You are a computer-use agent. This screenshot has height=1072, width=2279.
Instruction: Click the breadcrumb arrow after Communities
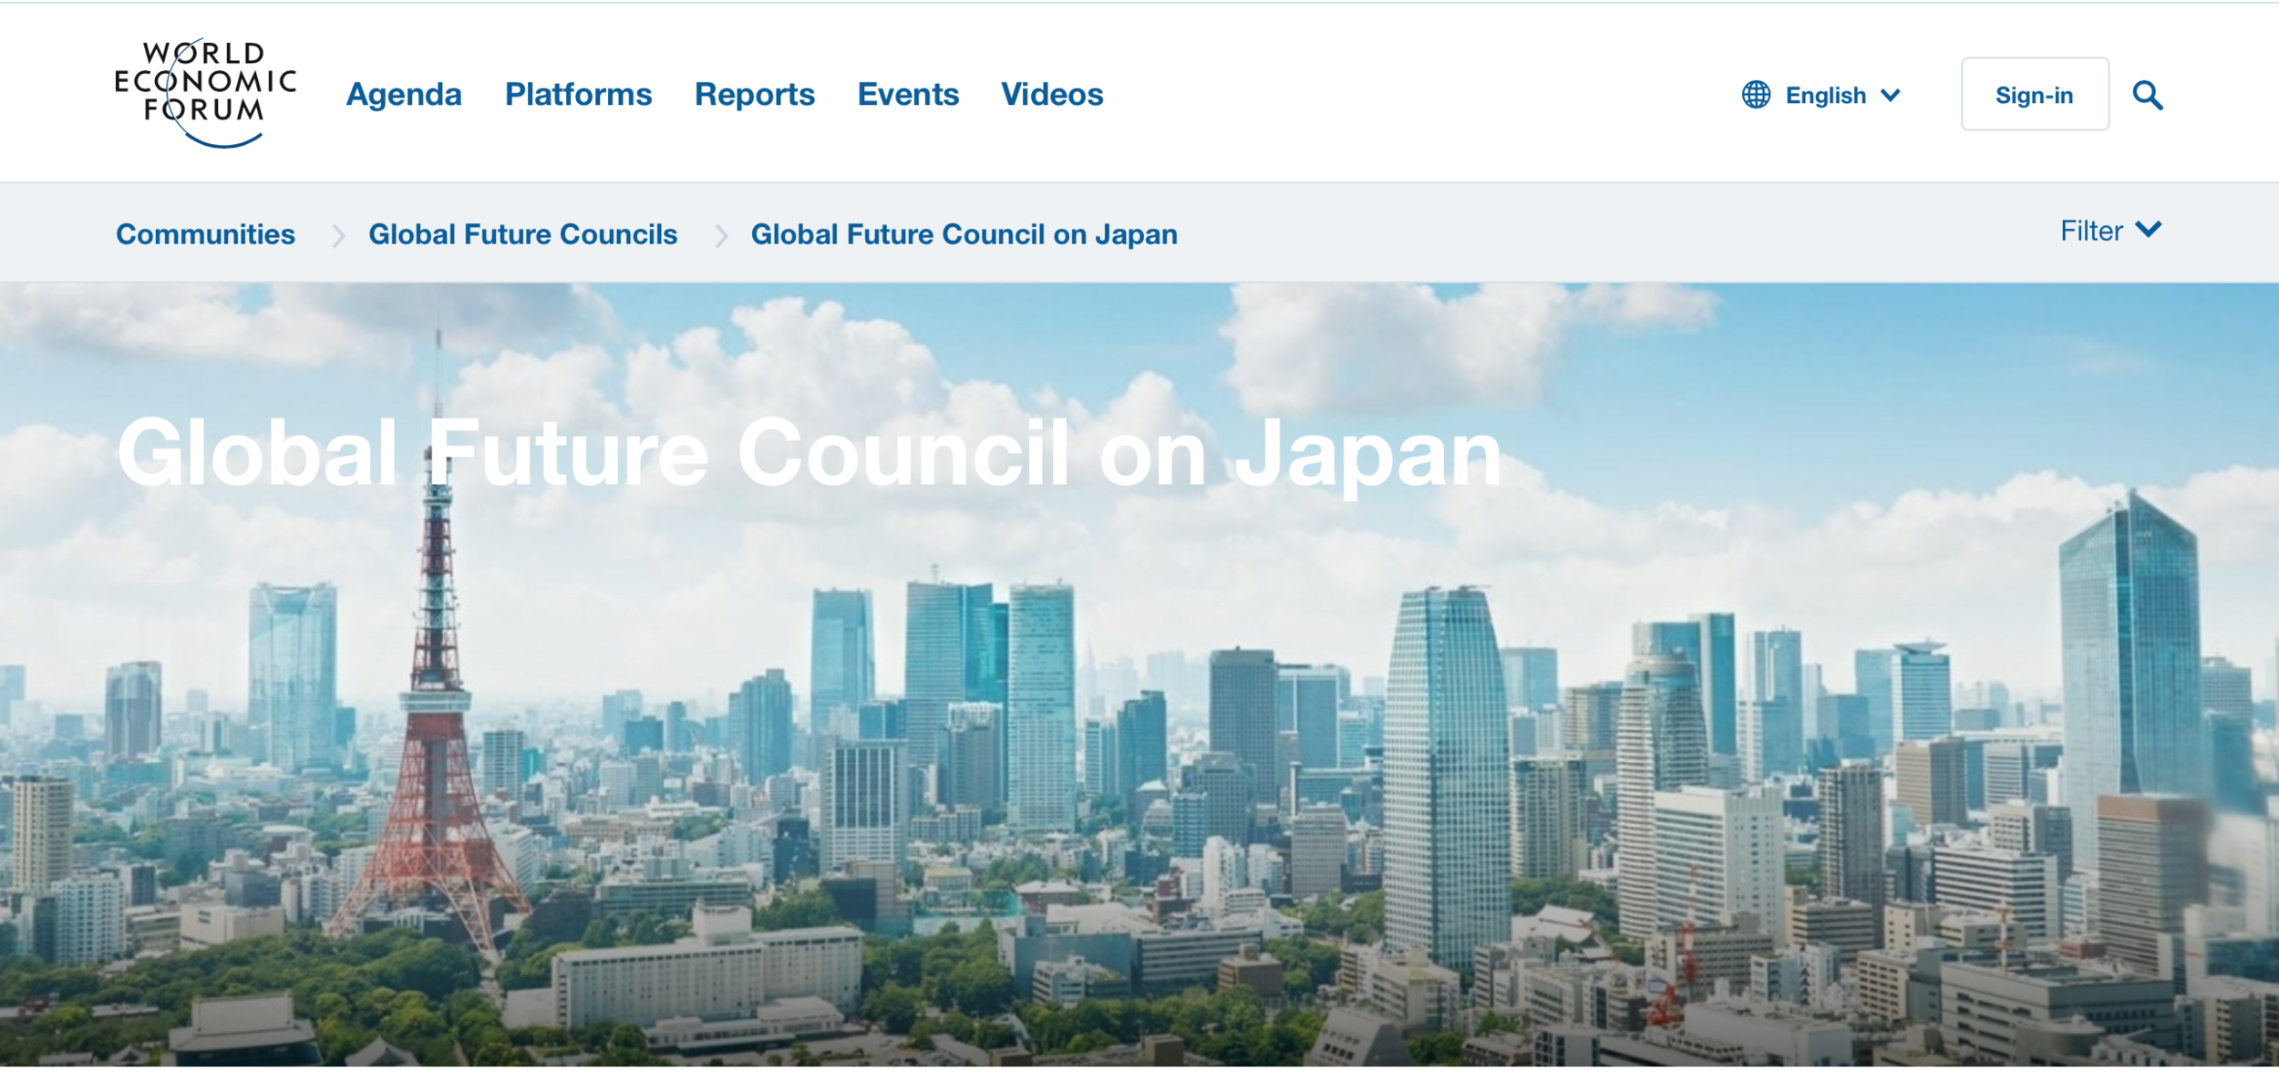[x=338, y=236]
